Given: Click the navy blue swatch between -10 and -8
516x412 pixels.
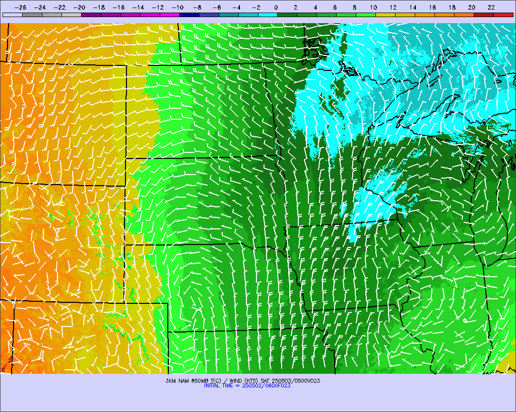Looking at the screenshot, I should coord(189,15).
